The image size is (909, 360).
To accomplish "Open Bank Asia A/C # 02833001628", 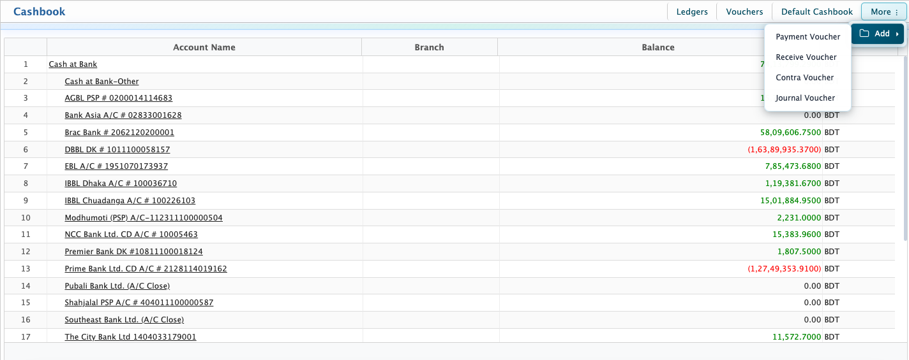I will [123, 115].
